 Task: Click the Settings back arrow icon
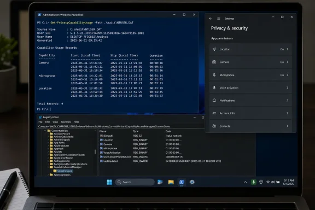coord(211,19)
